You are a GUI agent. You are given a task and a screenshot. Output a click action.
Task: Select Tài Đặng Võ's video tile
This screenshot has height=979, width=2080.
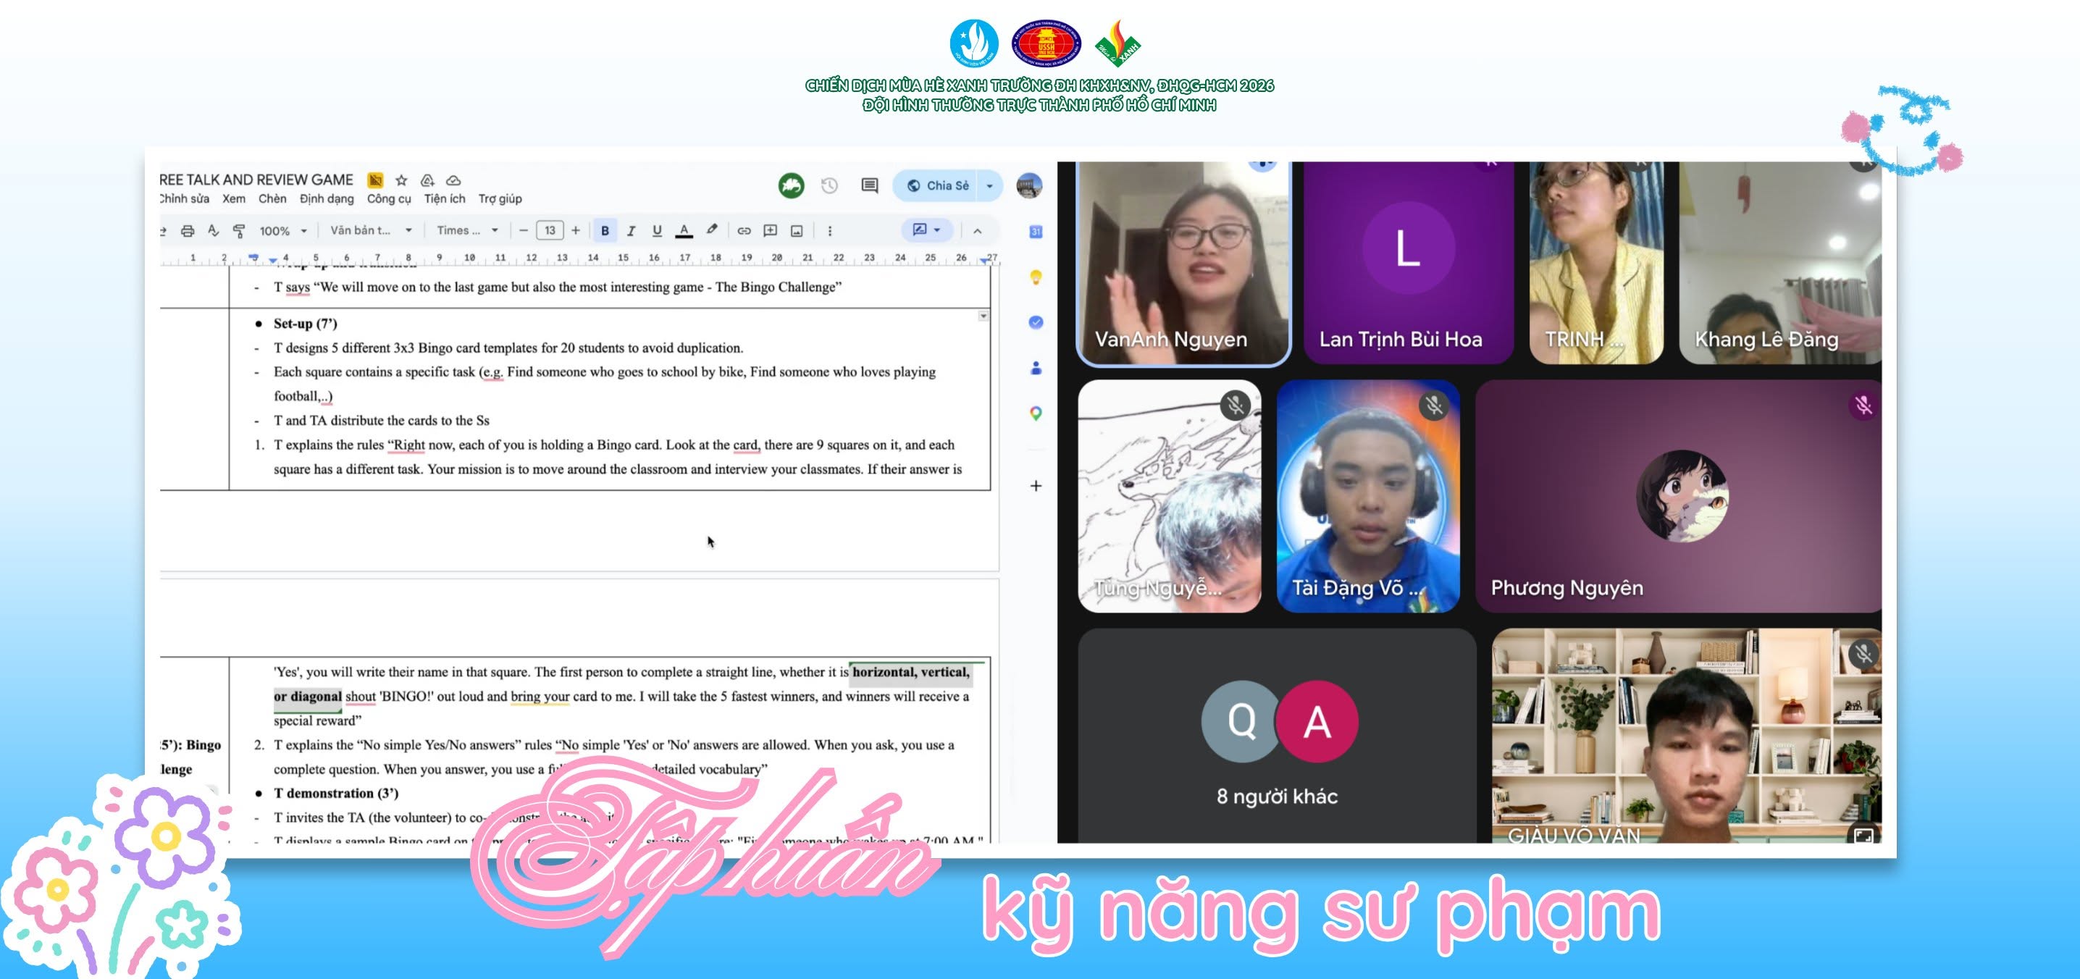(1369, 495)
